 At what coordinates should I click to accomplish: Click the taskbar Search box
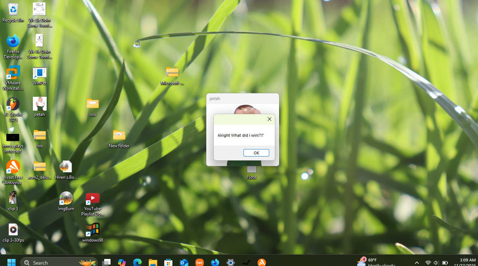pos(59,262)
